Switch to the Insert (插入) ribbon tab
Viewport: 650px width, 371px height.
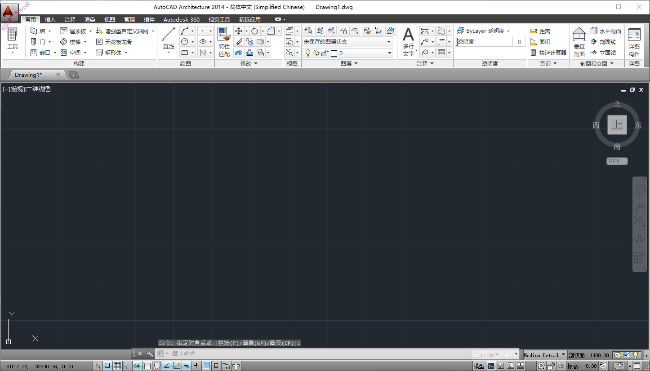[x=50, y=20]
